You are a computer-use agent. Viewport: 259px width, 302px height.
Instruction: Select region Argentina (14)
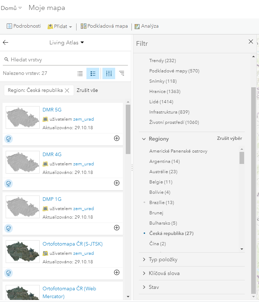[x=164, y=161]
